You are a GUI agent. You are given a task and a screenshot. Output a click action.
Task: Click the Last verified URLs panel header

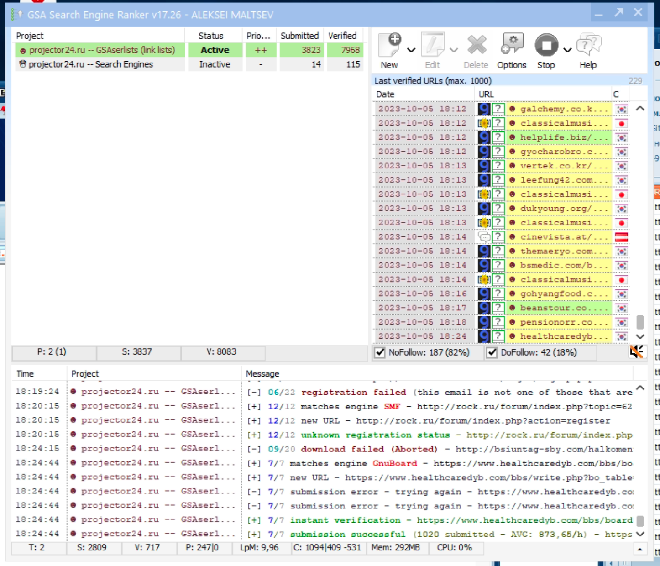coord(509,81)
